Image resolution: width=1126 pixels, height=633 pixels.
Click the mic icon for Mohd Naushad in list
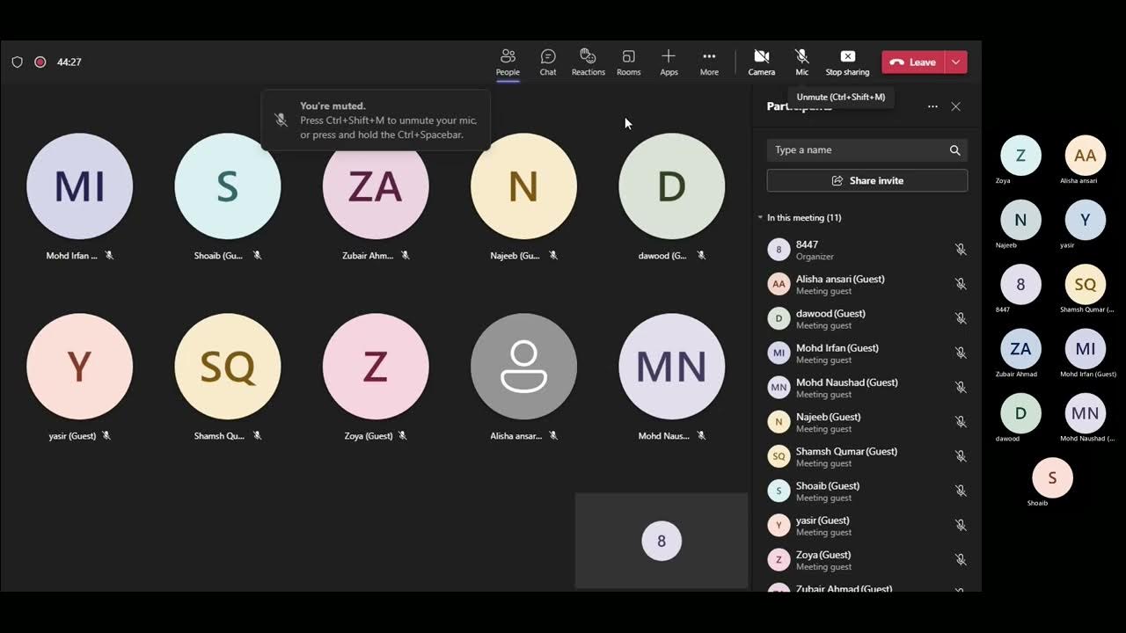(961, 388)
